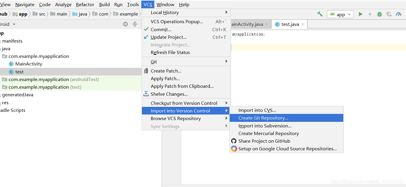Screen dimensions: 406x187
Task: Run the app with green play icon
Action: 360,14
